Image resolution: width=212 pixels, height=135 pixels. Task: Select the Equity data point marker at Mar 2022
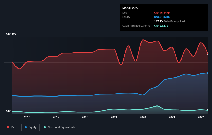[208, 73]
